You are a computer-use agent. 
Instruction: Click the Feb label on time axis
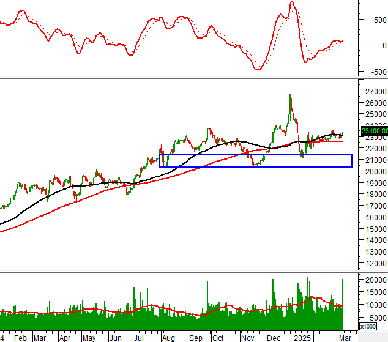20,338
